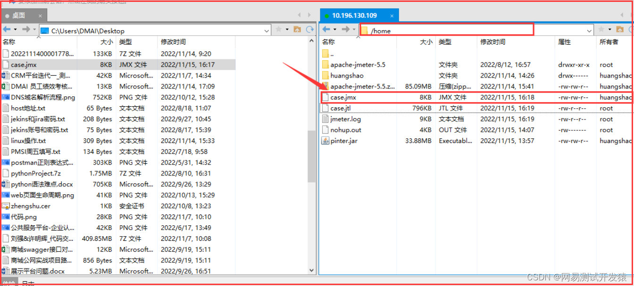Open favorites dropdown arrow in local pane
Screen dimensions: 634x286
[287, 30]
